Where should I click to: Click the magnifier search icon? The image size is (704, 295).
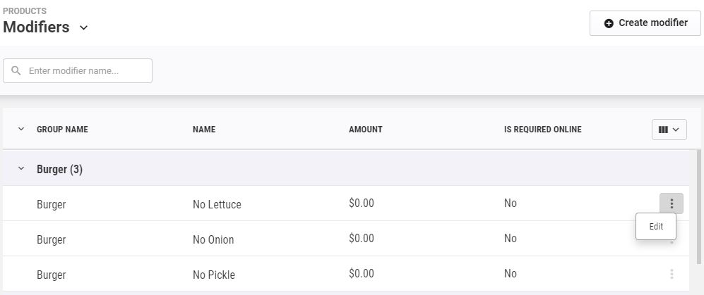[x=16, y=70]
